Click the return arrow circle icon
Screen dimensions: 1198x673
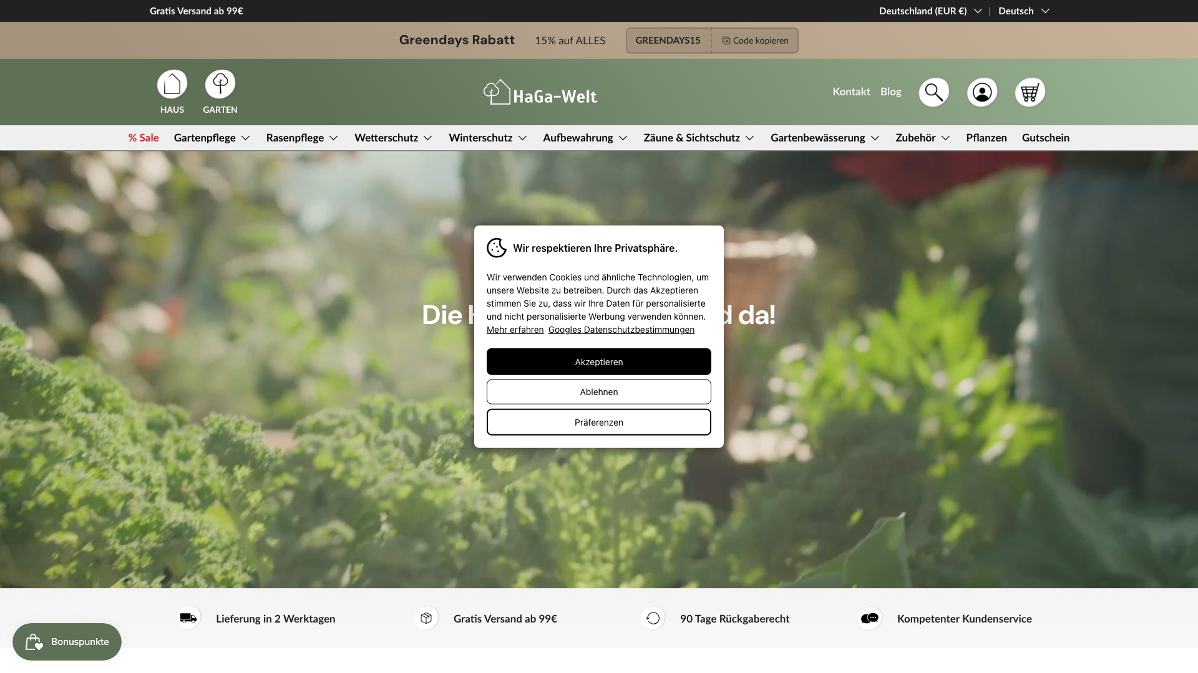653,618
